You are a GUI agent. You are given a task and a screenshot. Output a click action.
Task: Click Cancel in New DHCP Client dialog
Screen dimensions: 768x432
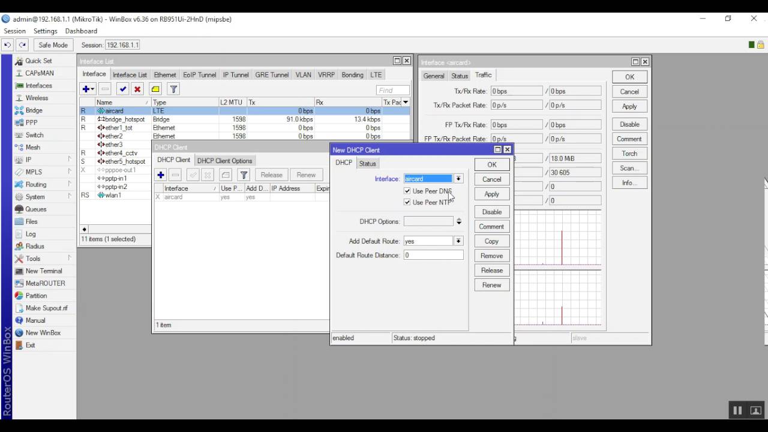[492, 179]
